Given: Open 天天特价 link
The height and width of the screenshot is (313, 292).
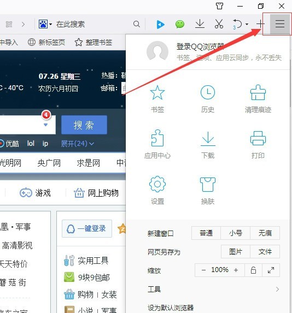Looking at the screenshot, I should [13, 264].
